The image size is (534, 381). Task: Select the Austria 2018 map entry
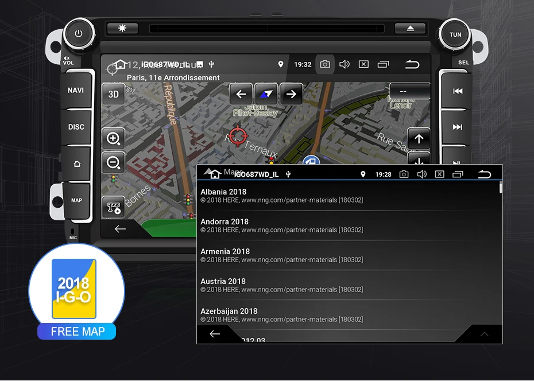[x=348, y=285]
